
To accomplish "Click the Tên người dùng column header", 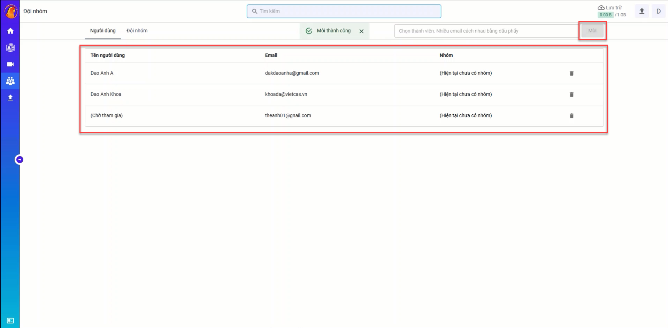I will [x=108, y=55].
